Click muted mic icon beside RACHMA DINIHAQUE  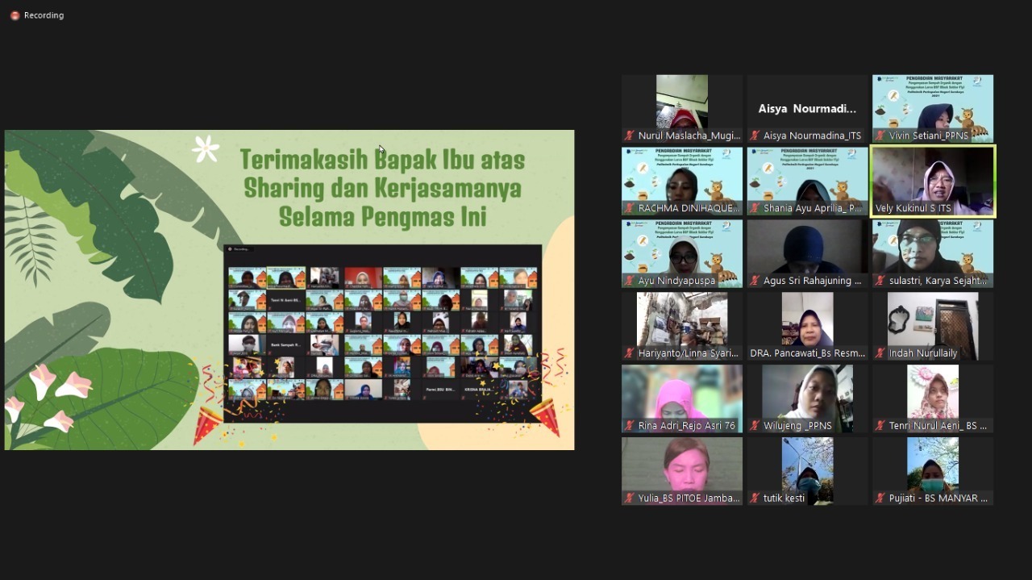[630, 208]
